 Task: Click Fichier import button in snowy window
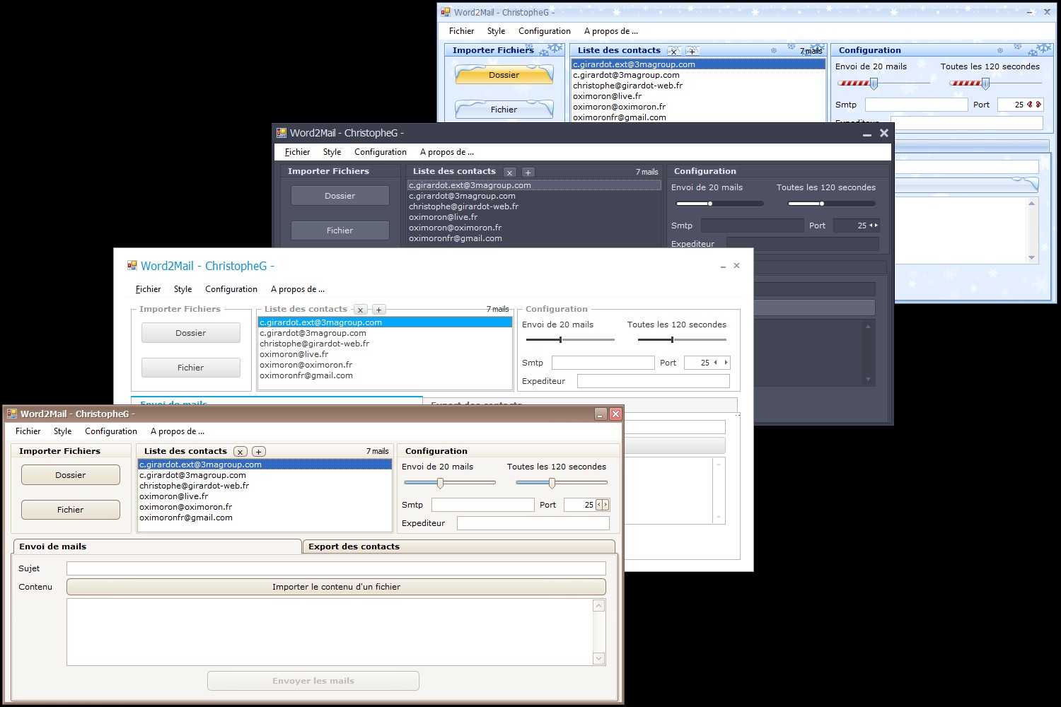(x=504, y=110)
